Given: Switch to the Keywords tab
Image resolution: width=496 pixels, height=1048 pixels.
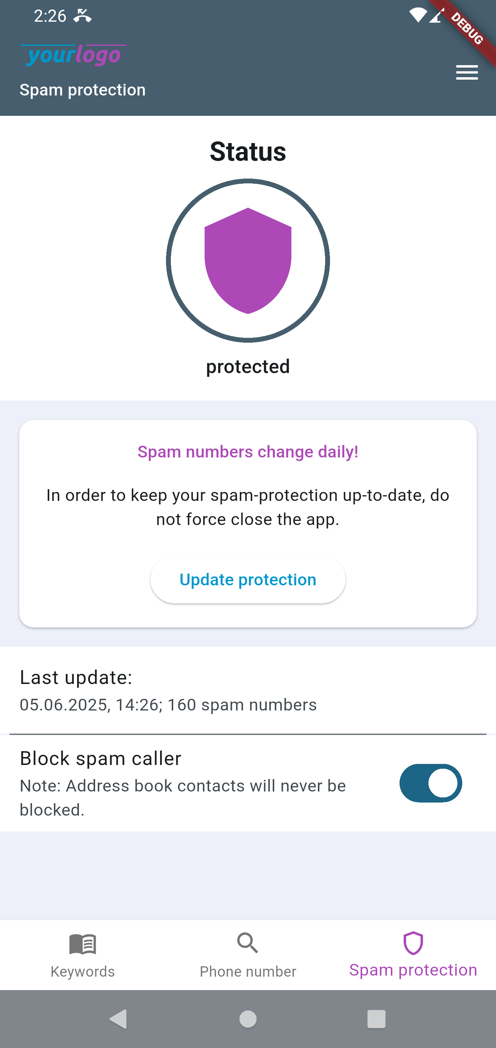Looking at the screenshot, I should pos(83,971).
